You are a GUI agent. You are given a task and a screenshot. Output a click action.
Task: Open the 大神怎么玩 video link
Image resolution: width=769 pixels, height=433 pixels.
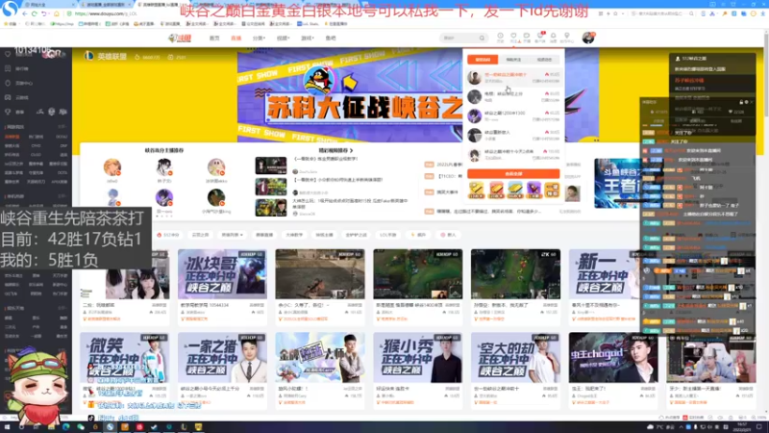(x=348, y=203)
